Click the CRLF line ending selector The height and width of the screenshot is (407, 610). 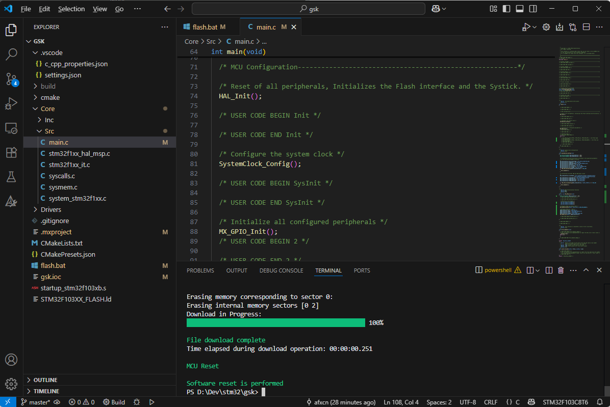point(491,402)
